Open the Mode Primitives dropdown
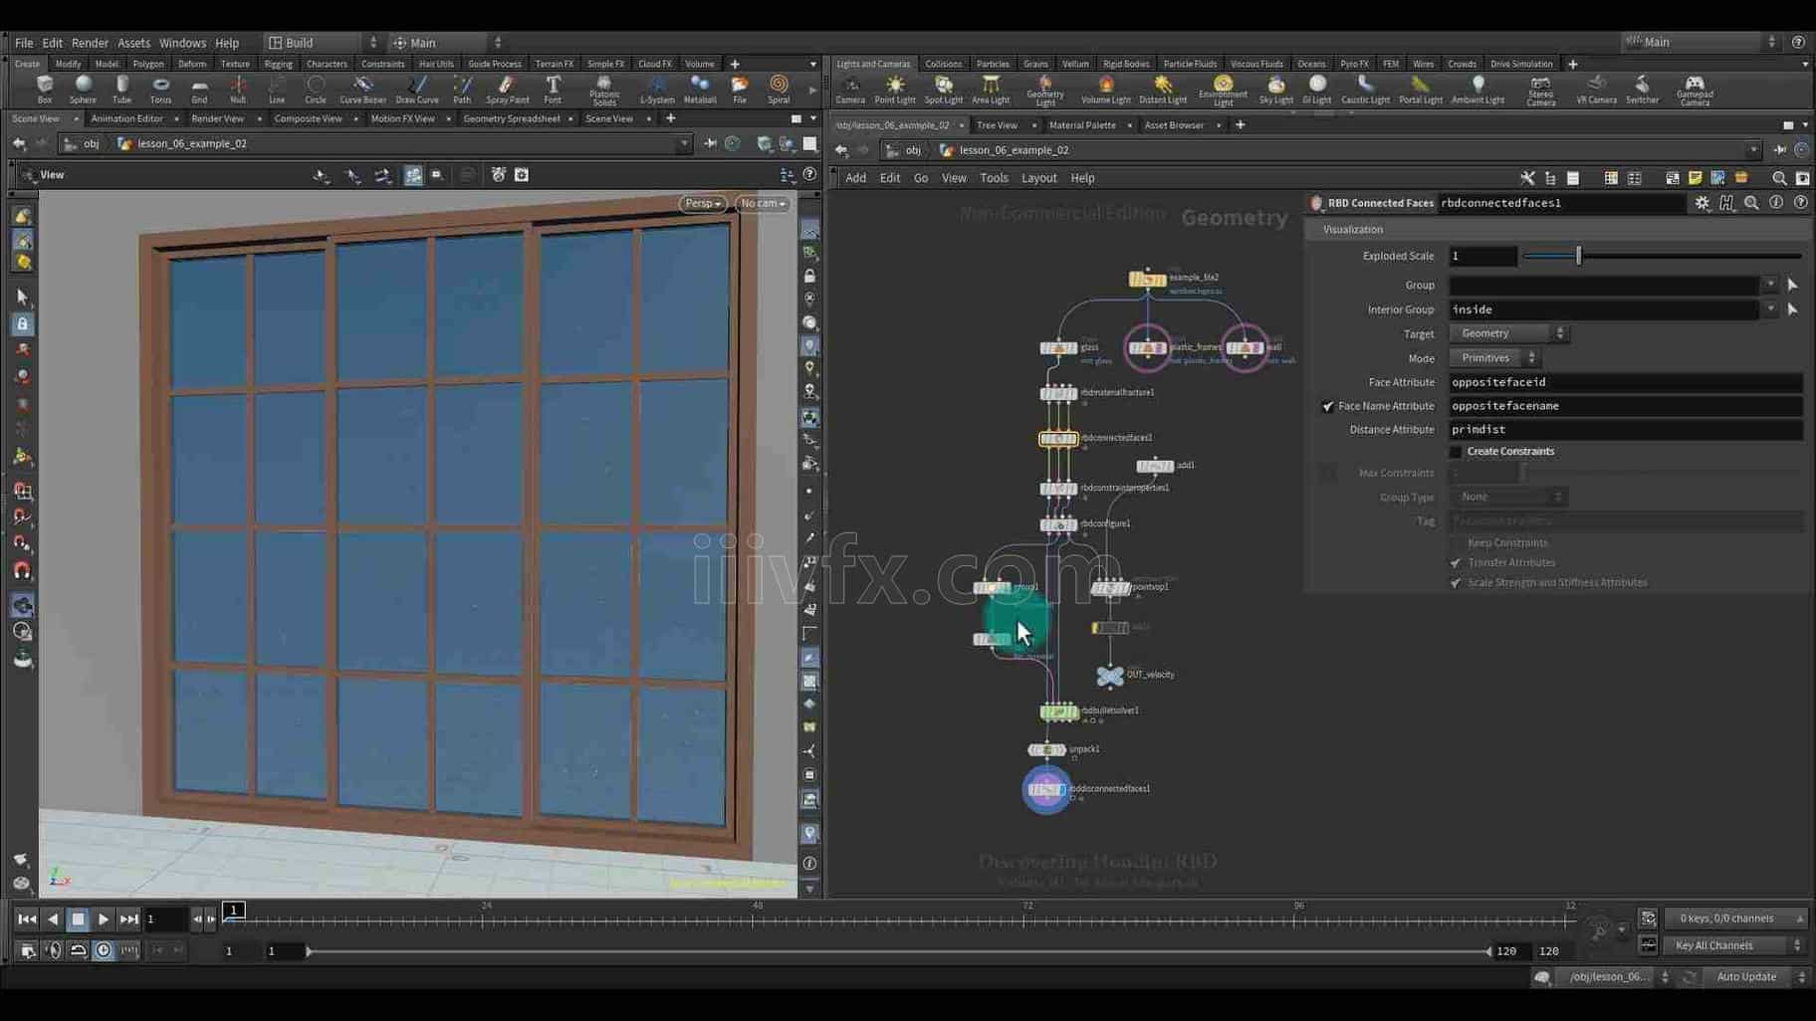Image resolution: width=1816 pixels, height=1021 pixels. pyautogui.click(x=1494, y=358)
